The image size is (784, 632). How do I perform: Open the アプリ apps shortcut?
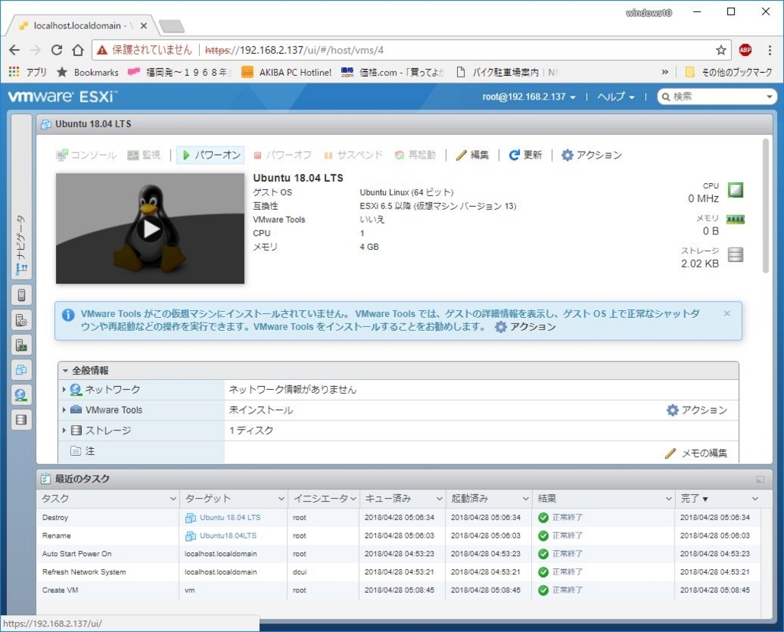28,72
